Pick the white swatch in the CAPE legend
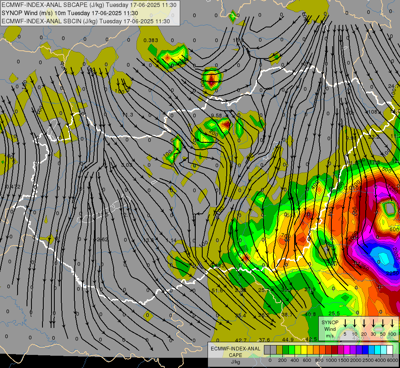The width and height of the screenshot is (400, 368). [x=390, y=350]
